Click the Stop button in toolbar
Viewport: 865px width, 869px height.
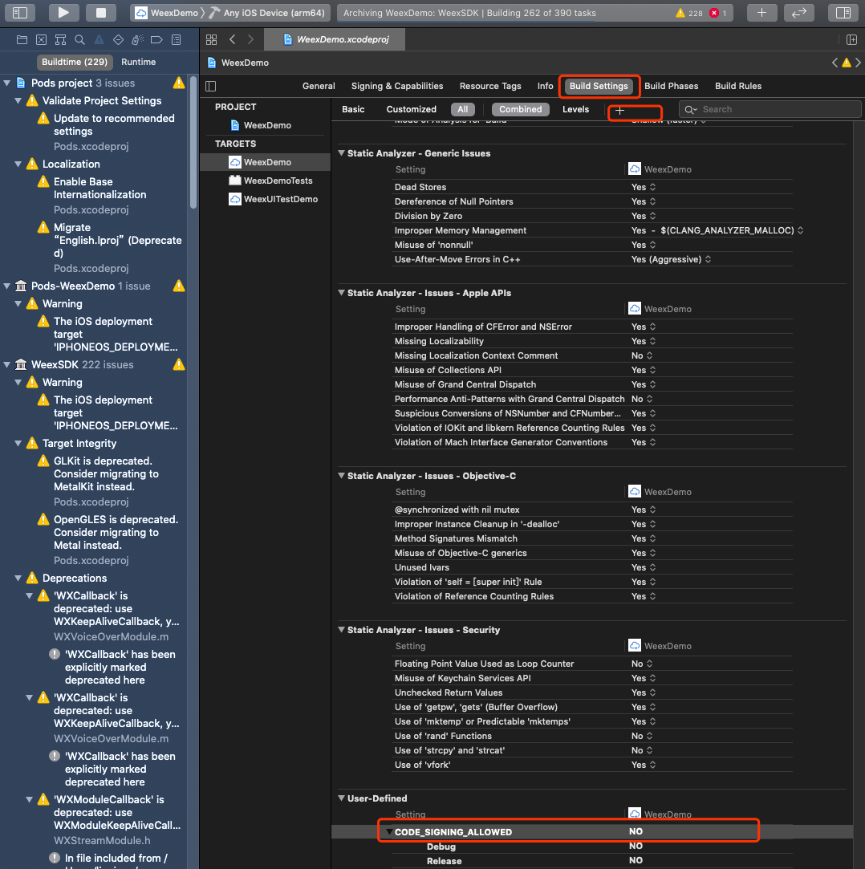pyautogui.click(x=101, y=12)
